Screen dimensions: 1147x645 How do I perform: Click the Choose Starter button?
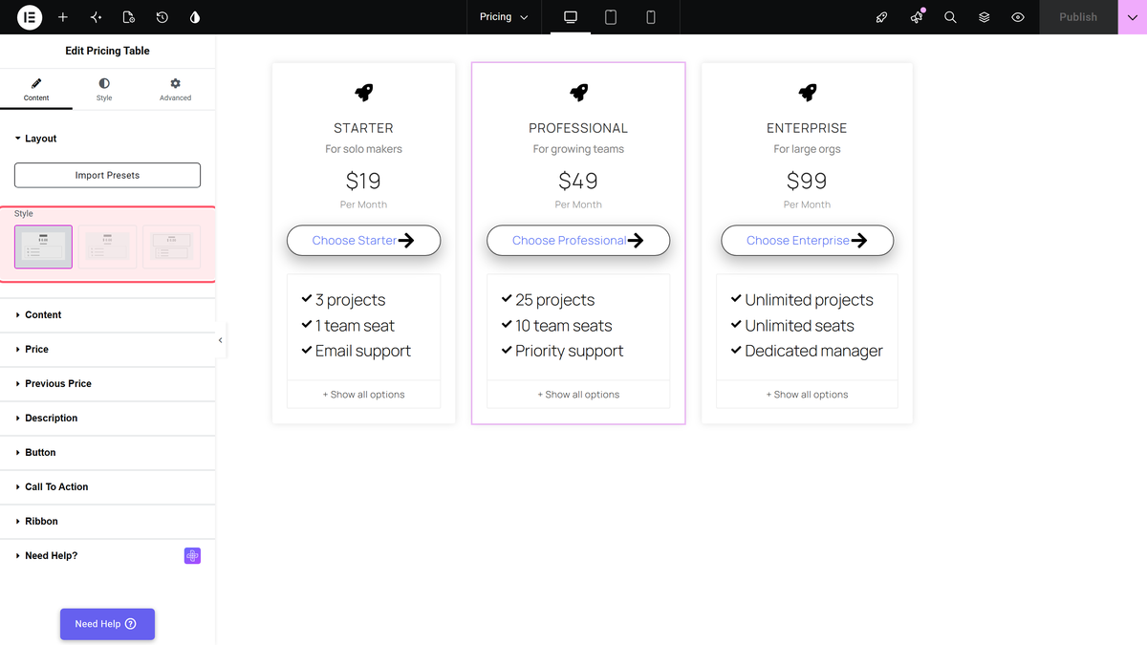click(x=363, y=241)
